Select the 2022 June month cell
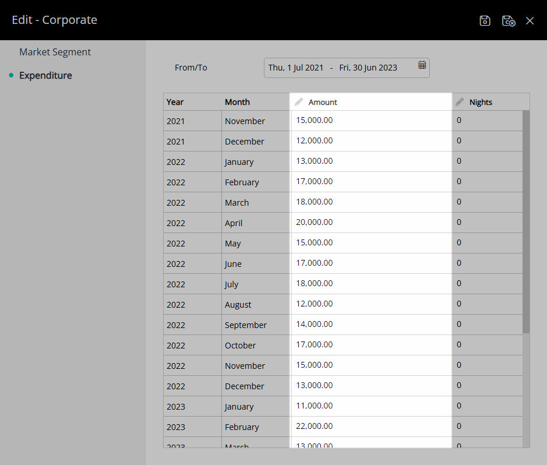 [x=255, y=264]
